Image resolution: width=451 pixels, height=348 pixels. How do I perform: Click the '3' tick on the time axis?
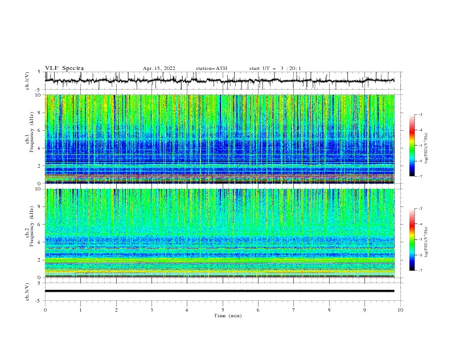tap(151, 310)
